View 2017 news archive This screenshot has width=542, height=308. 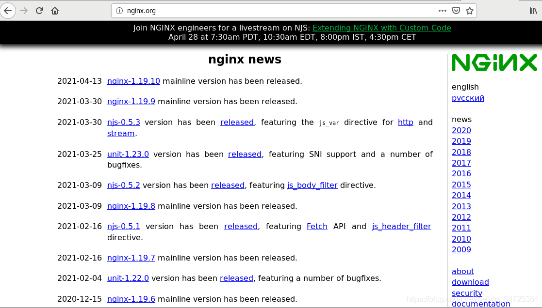461,163
